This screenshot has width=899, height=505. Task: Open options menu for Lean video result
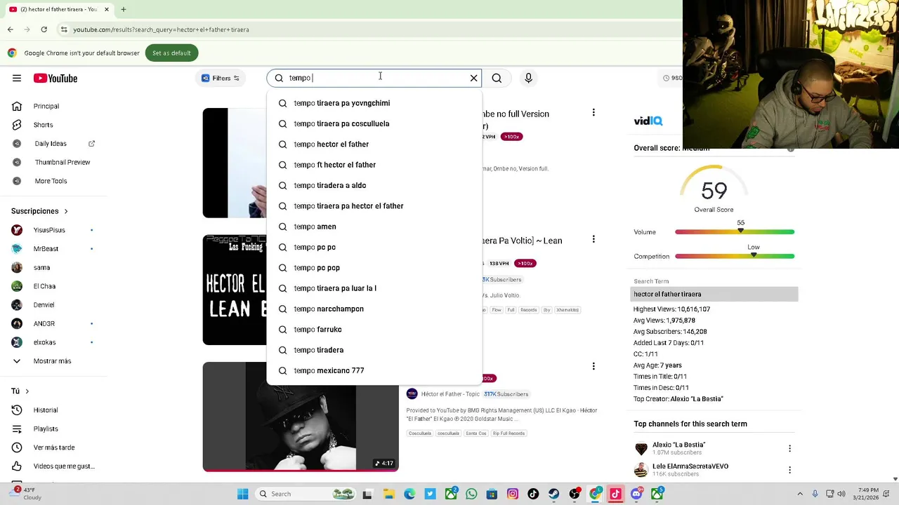coord(593,239)
